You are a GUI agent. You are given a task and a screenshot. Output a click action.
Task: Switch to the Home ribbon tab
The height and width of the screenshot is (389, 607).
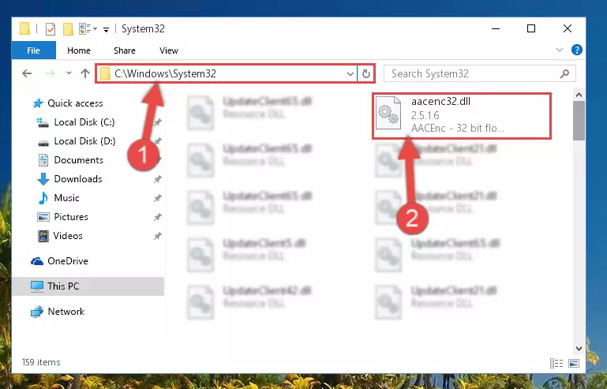(79, 50)
